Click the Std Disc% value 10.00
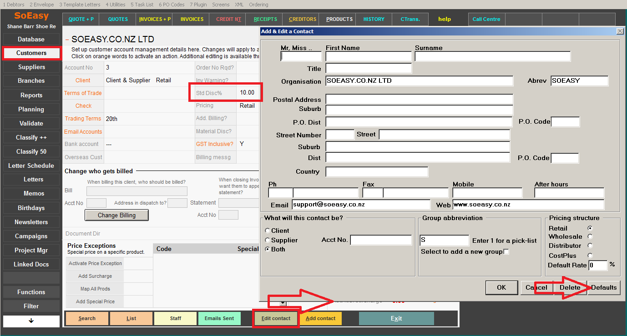The image size is (627, 336). [x=247, y=92]
